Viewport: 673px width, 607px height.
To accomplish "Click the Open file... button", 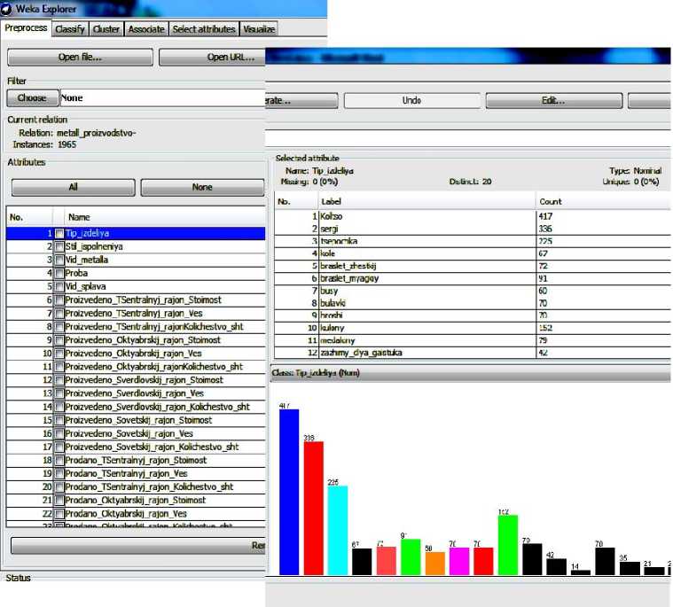I will (80, 57).
